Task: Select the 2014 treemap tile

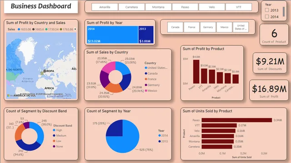Action: tap(112, 34)
